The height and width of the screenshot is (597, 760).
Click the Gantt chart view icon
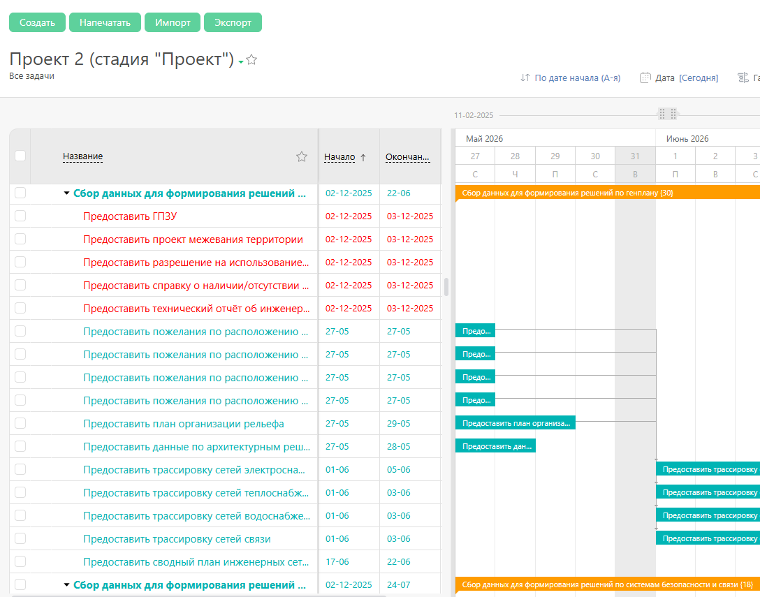coord(743,78)
